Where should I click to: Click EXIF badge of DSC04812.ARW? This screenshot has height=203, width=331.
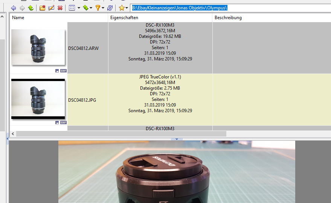(63, 71)
